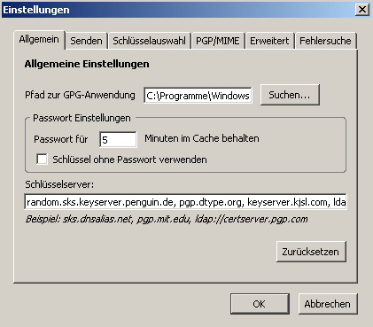
Task: Switch to the Senden tab
Action: pos(86,41)
